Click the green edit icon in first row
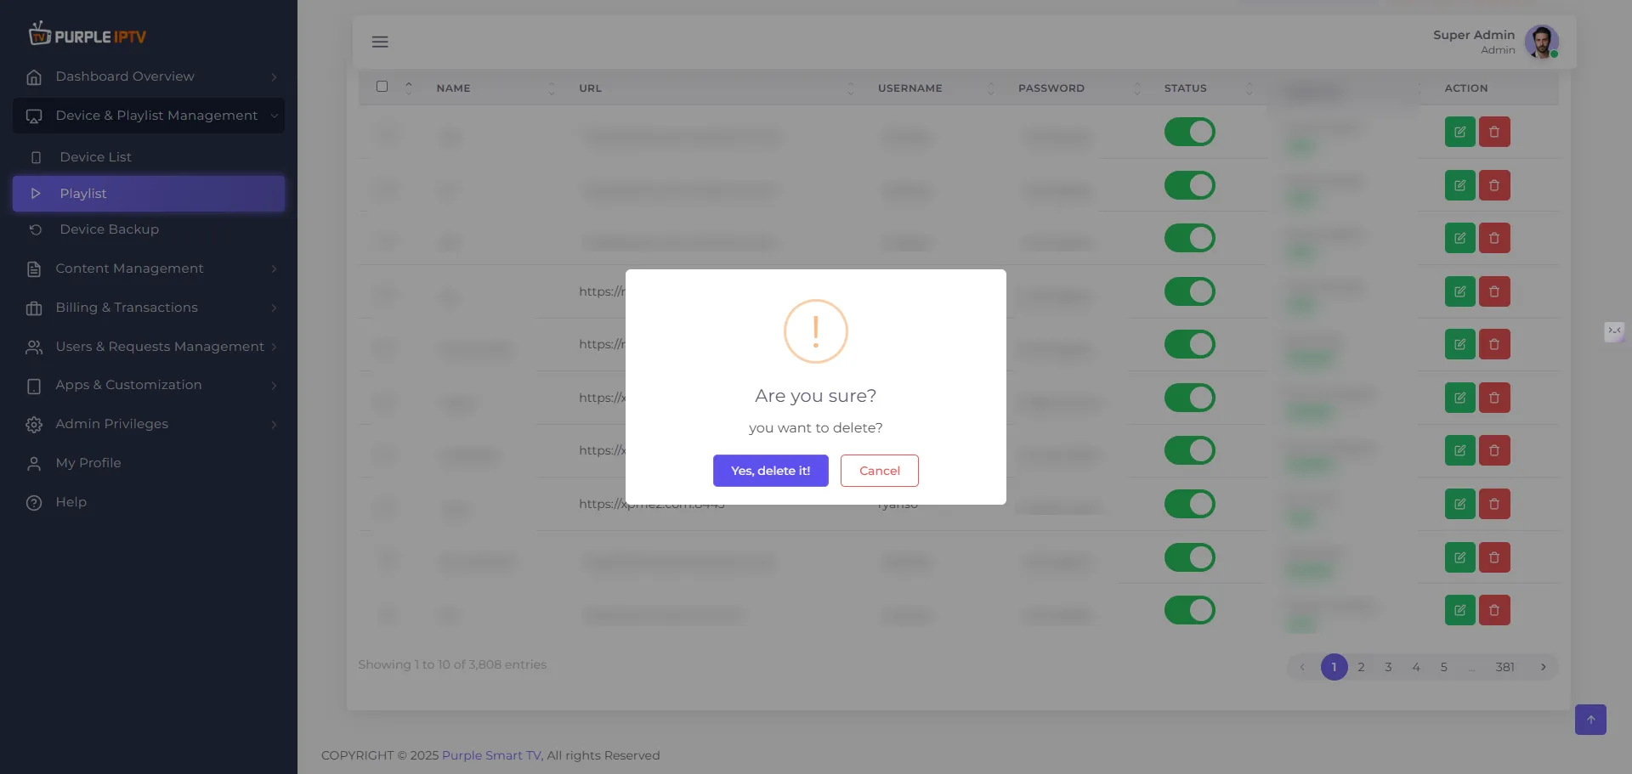The height and width of the screenshot is (774, 1632). coord(1459,132)
